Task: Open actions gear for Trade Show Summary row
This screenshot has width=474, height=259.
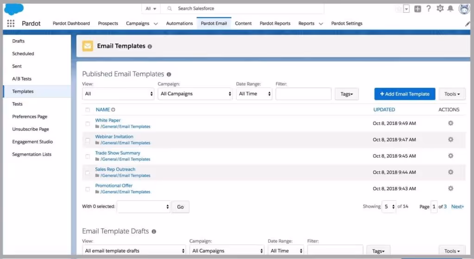Action: (450, 156)
